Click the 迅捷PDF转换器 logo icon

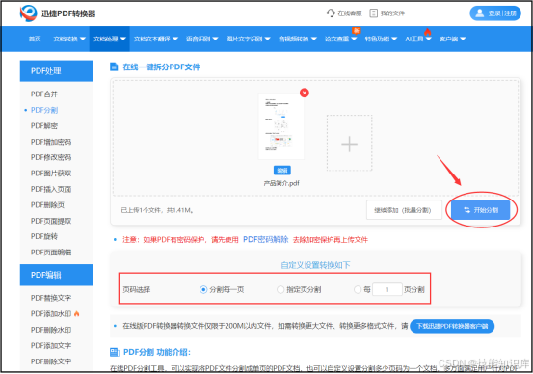click(28, 13)
